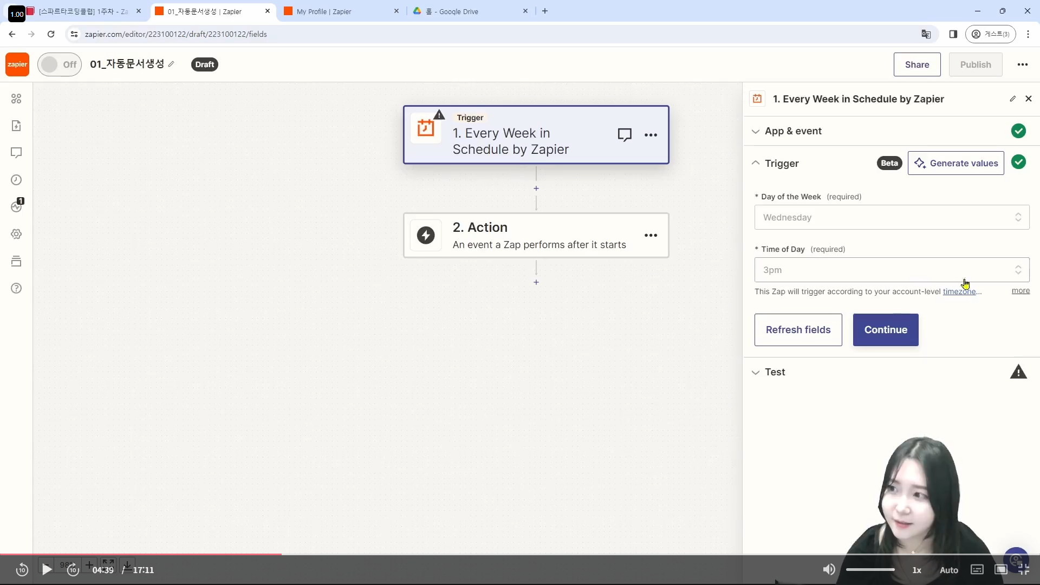
Task: Open the versions stack icon in the sidebar
Action: (x=16, y=261)
